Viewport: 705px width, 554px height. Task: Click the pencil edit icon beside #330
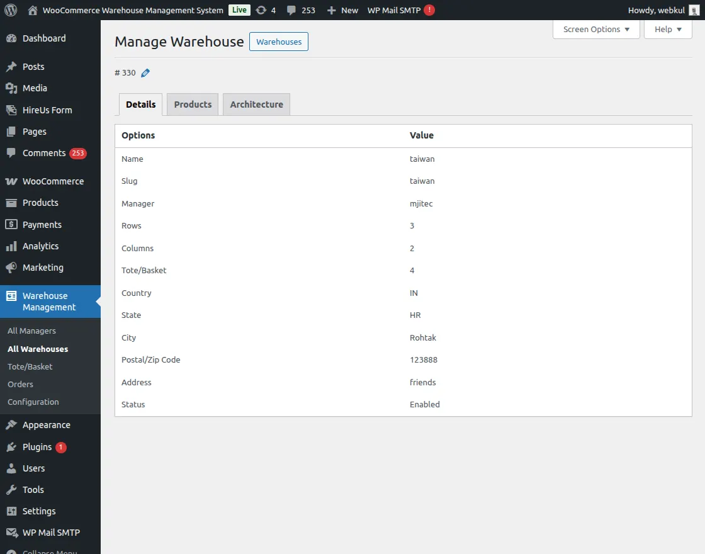pyautogui.click(x=145, y=73)
